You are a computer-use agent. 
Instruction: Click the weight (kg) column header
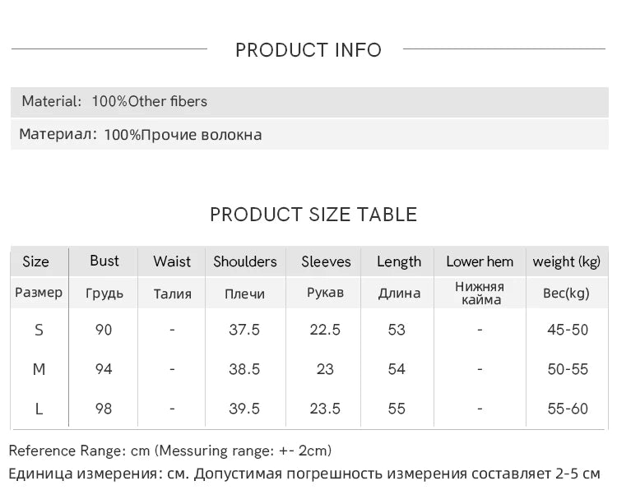tap(566, 261)
